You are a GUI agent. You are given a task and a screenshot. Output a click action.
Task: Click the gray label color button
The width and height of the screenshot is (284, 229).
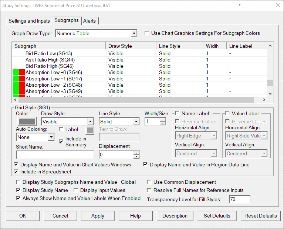tap(90, 130)
